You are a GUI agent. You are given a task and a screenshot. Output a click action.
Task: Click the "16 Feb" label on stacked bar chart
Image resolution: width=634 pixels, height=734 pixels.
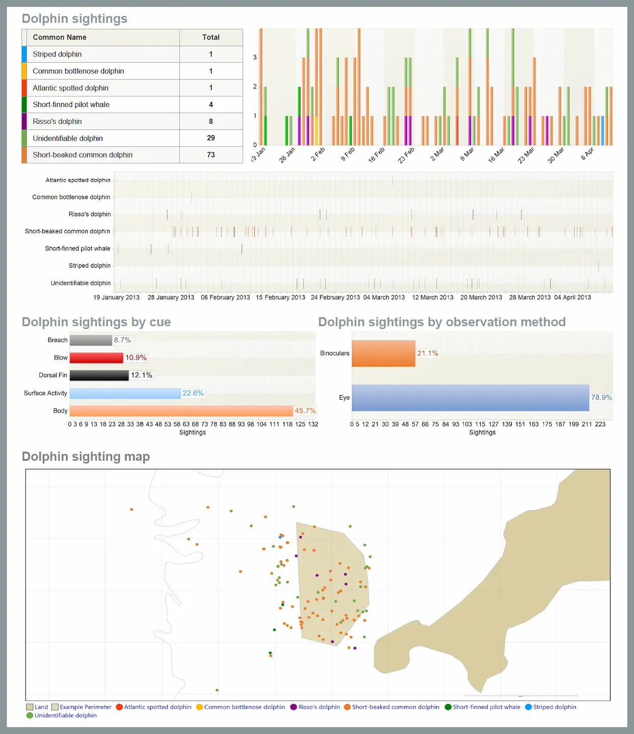click(x=377, y=155)
